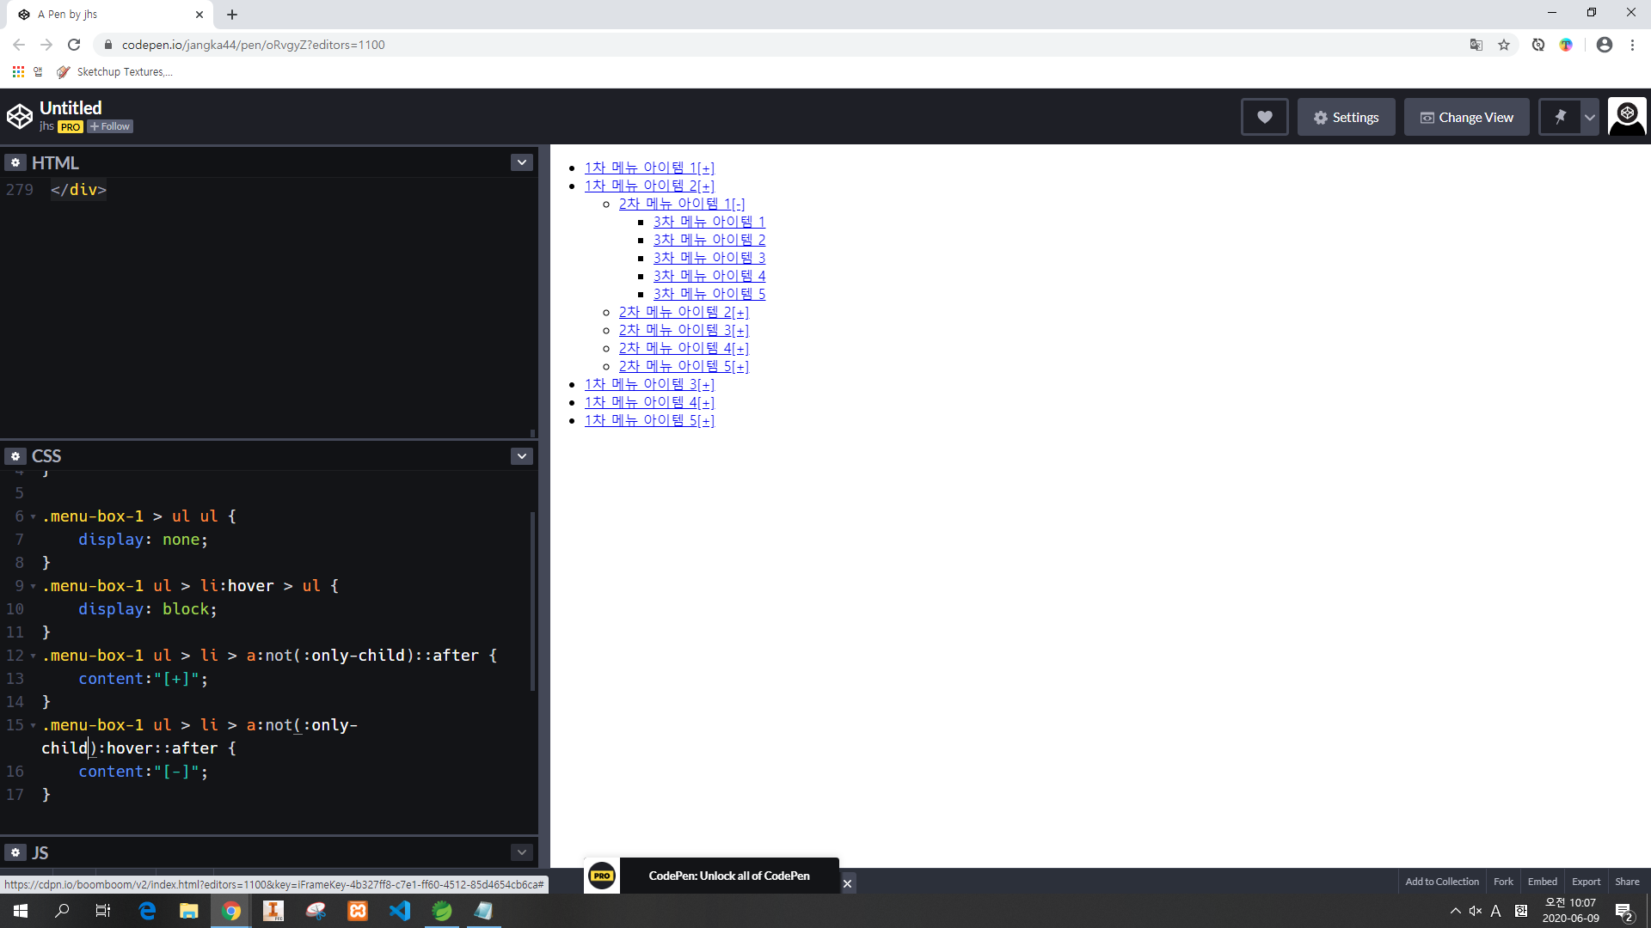Open Export in the footer bar

[1586, 882]
